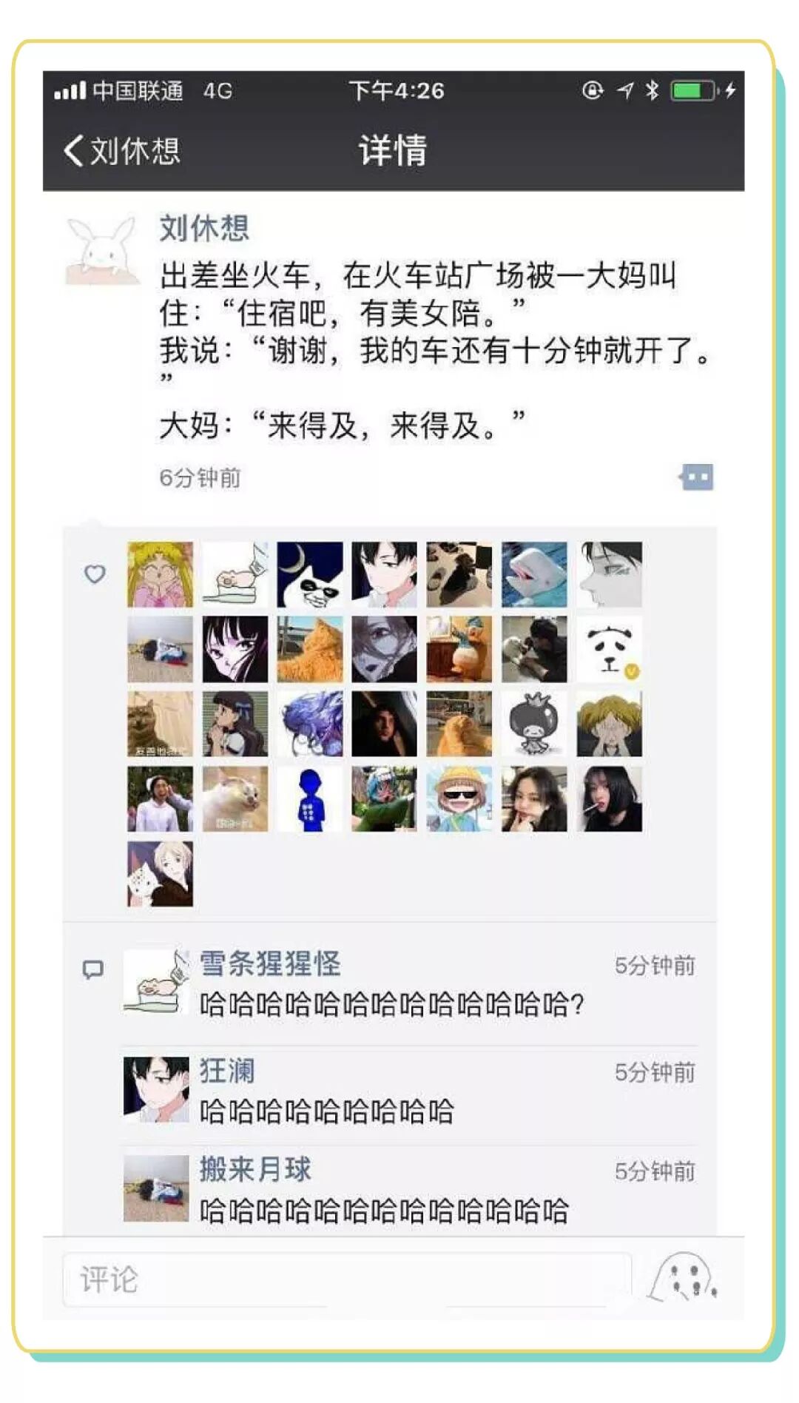
Task: Tap the Sailor Moon liker avatar
Action: (160, 574)
